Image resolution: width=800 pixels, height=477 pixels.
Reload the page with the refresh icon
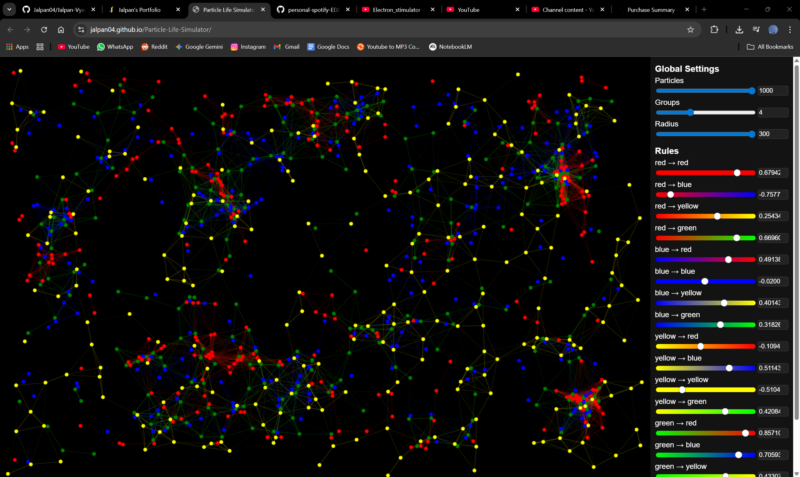pos(44,30)
